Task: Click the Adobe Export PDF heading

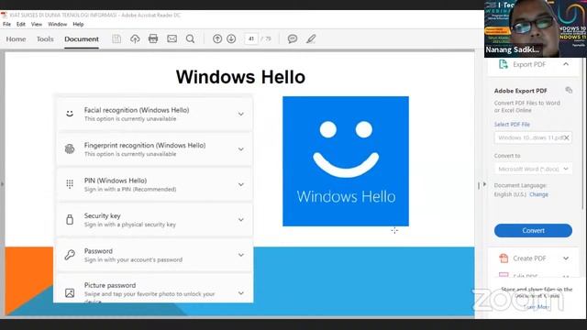Action: point(521,91)
